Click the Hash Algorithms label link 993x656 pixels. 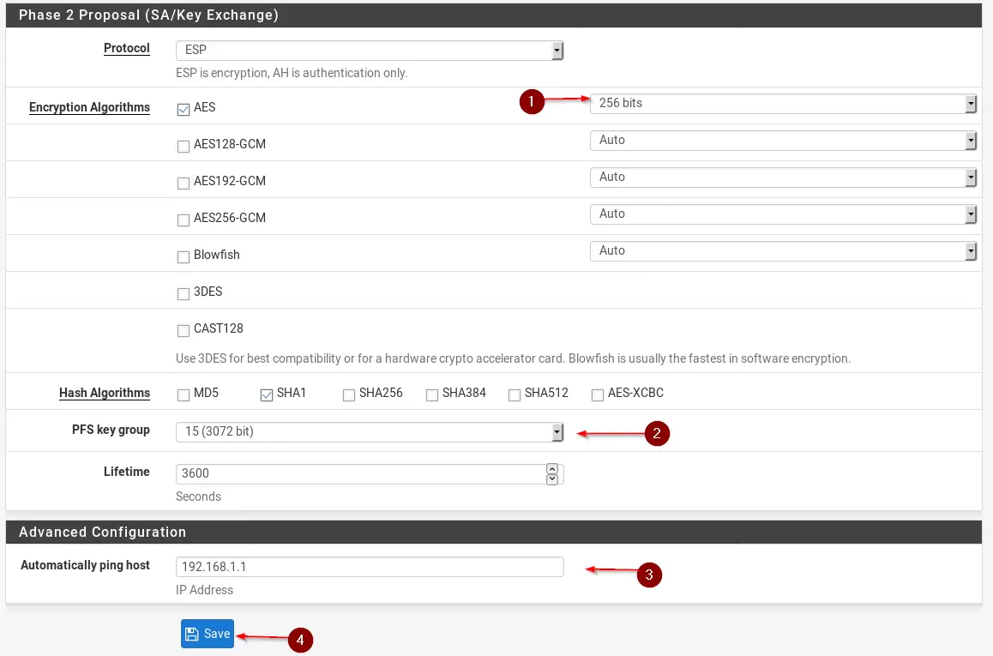coord(105,393)
